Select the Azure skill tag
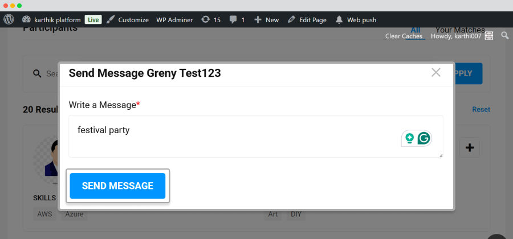 click(74, 214)
